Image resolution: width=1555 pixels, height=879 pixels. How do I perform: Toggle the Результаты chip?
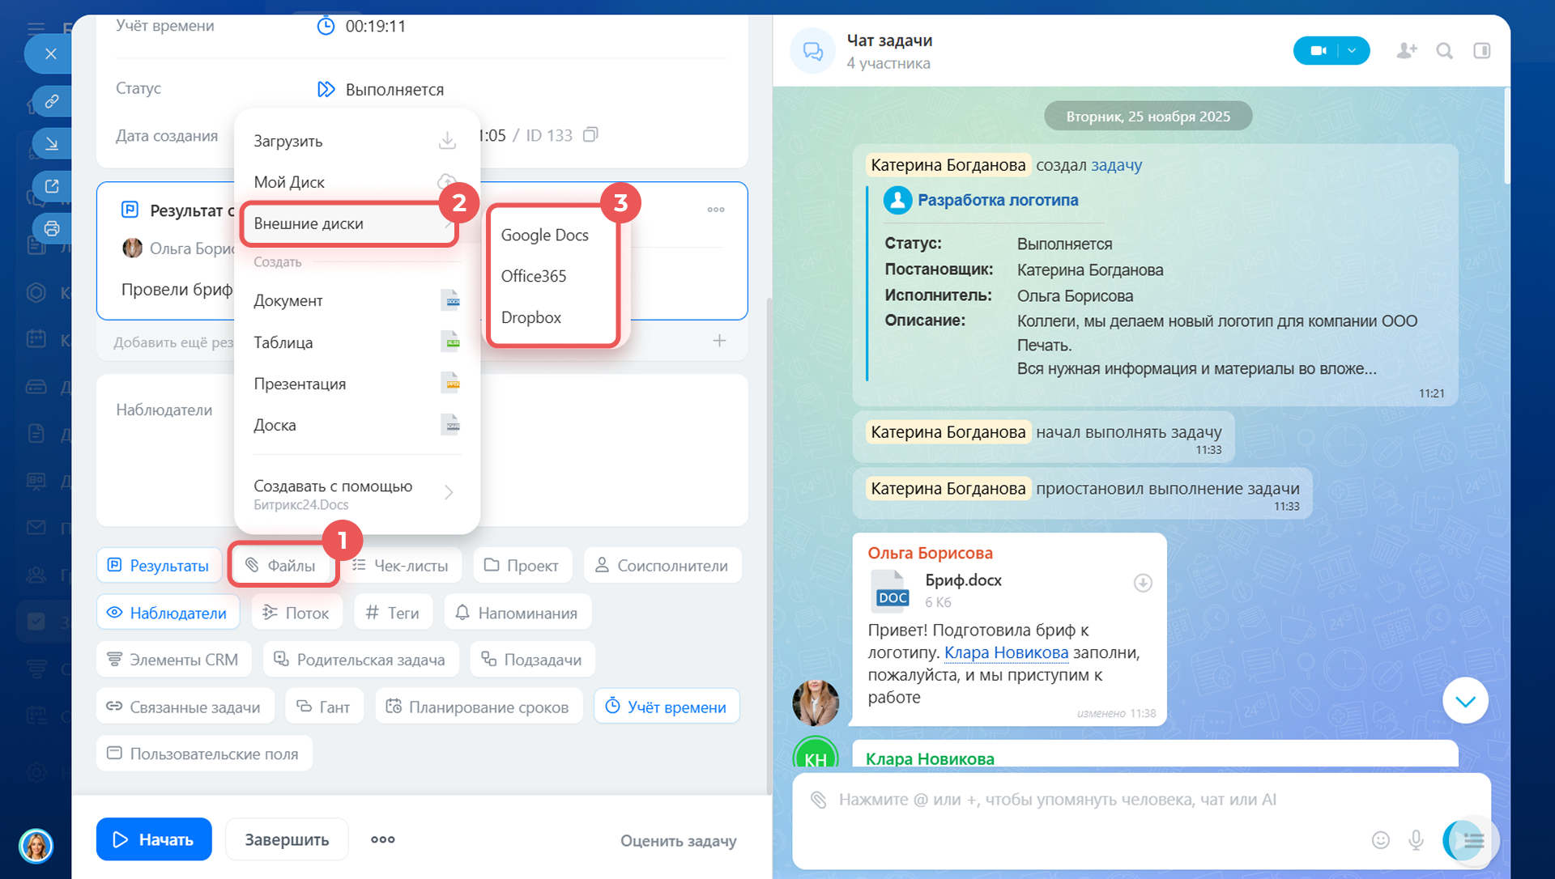(x=159, y=565)
